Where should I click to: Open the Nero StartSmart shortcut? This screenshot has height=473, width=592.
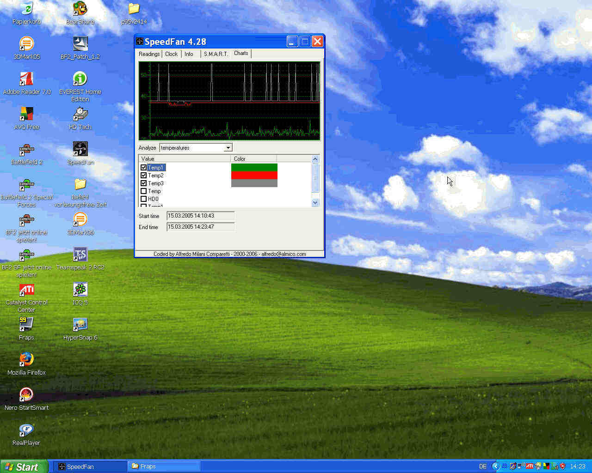click(x=26, y=399)
